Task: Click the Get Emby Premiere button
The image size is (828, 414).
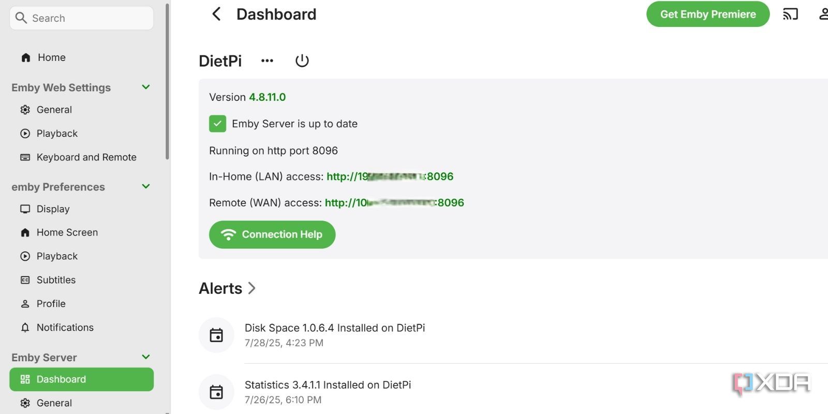Action: [x=708, y=14]
